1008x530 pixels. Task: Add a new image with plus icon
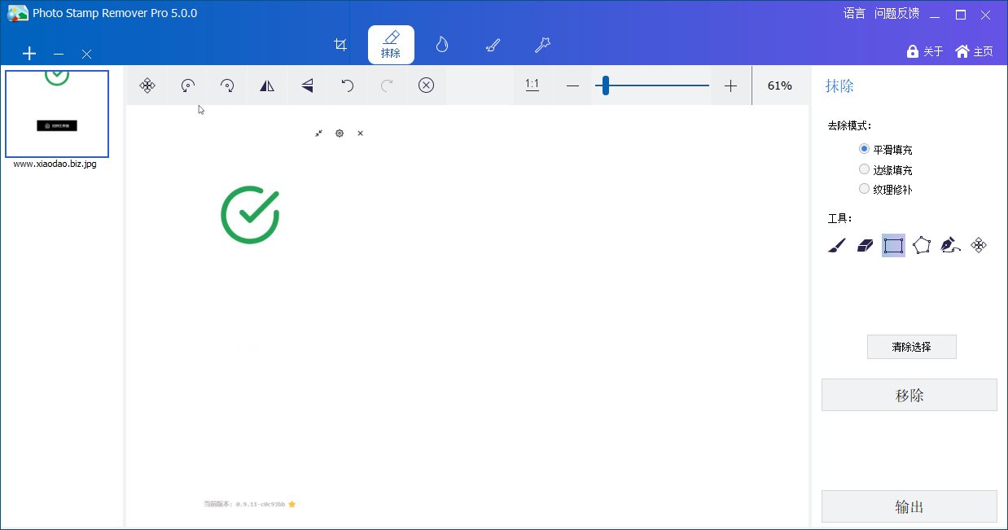click(29, 54)
